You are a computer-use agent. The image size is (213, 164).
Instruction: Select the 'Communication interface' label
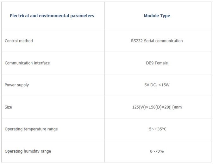pyautogui.click(x=27, y=63)
